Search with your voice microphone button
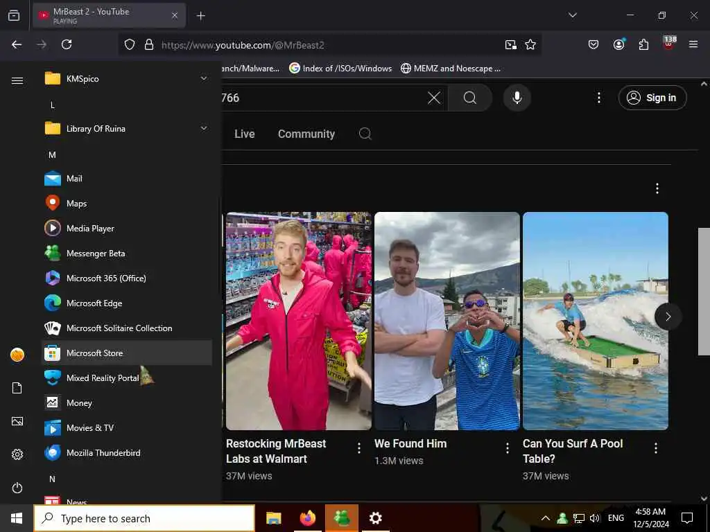The height and width of the screenshot is (532, 710). click(x=517, y=98)
